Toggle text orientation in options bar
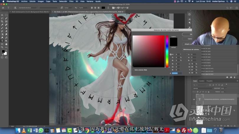Viewport: 239px width, 134px height. [x=15, y=8]
